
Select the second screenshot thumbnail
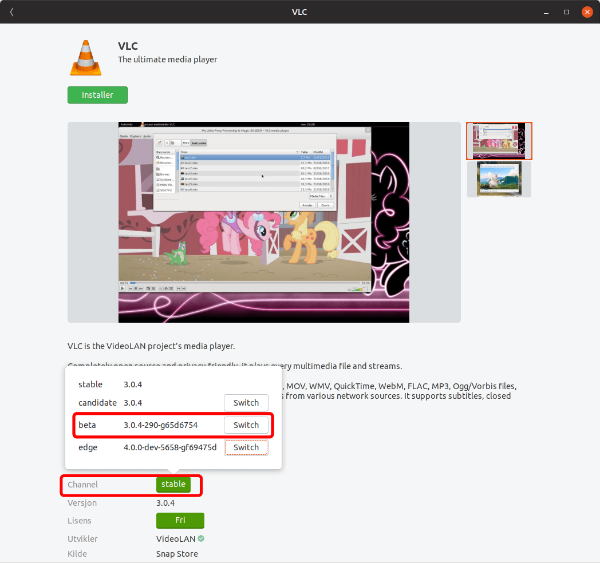(499, 179)
